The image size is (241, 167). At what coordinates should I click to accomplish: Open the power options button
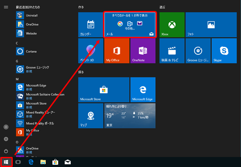[x=6, y=151]
